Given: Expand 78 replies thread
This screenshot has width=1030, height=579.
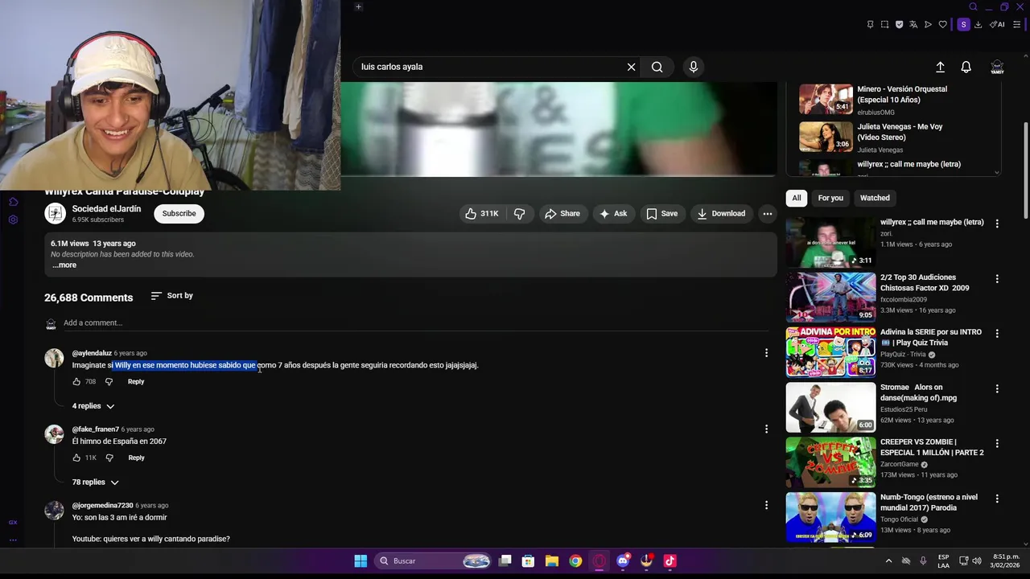Looking at the screenshot, I should (95, 482).
